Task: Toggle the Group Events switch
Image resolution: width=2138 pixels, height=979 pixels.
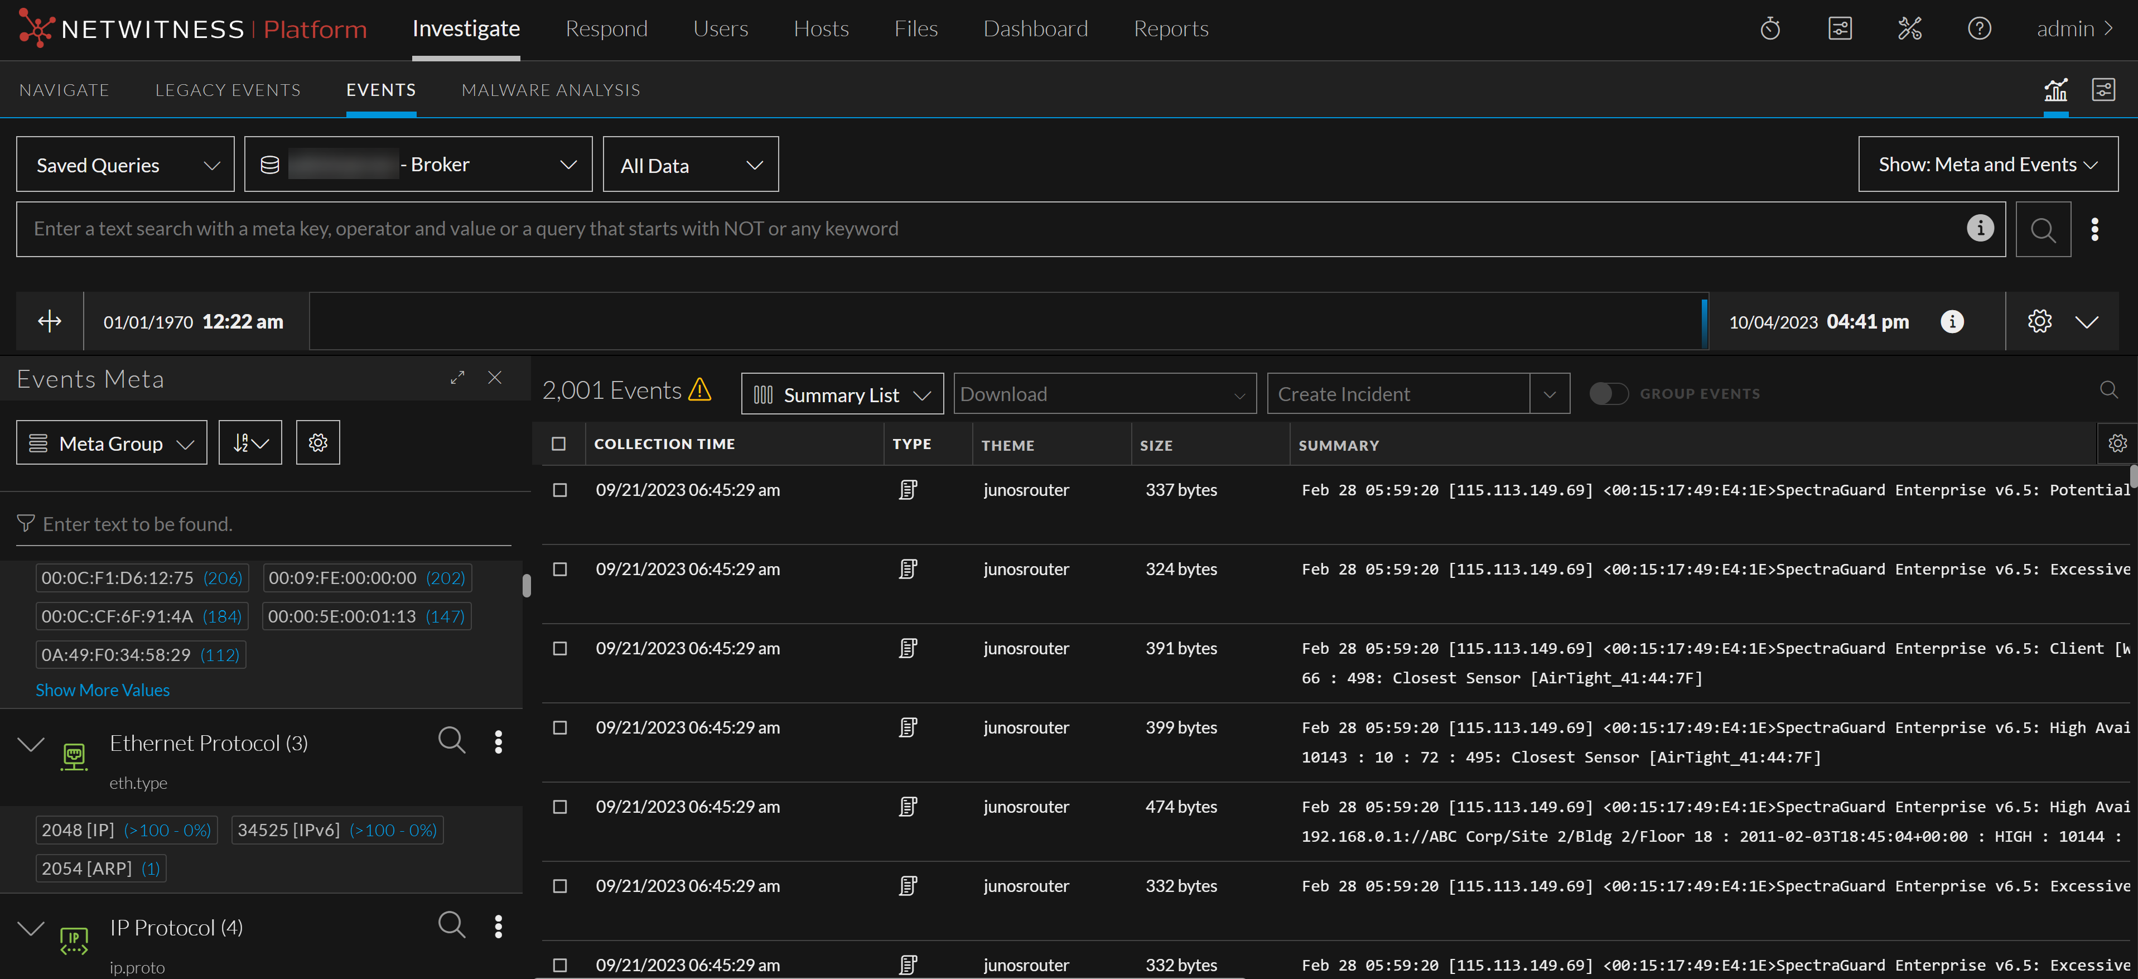Action: [x=1609, y=394]
